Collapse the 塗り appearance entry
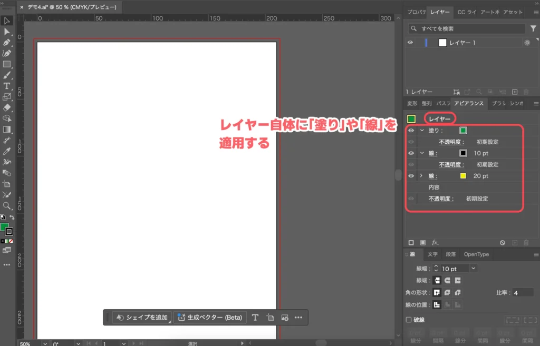Screen dimensions: 540x346 point(423,131)
